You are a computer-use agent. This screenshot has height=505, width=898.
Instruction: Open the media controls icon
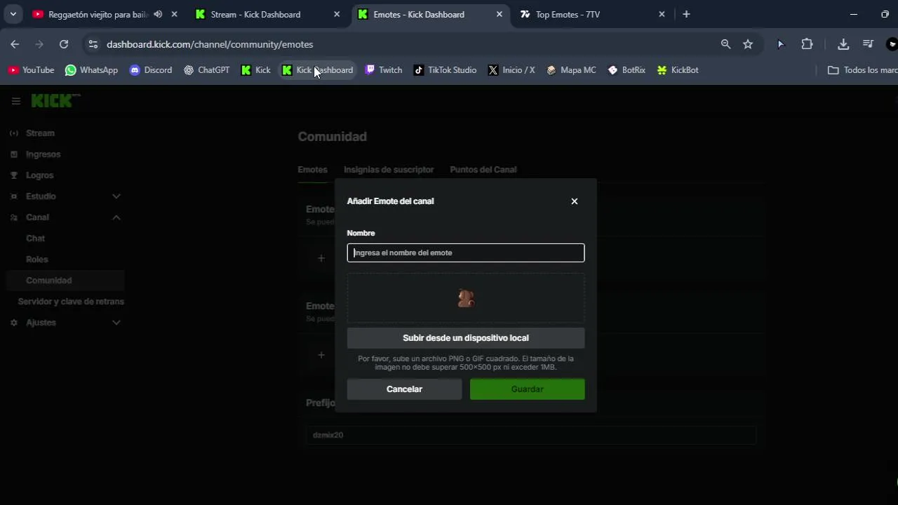[x=868, y=44]
